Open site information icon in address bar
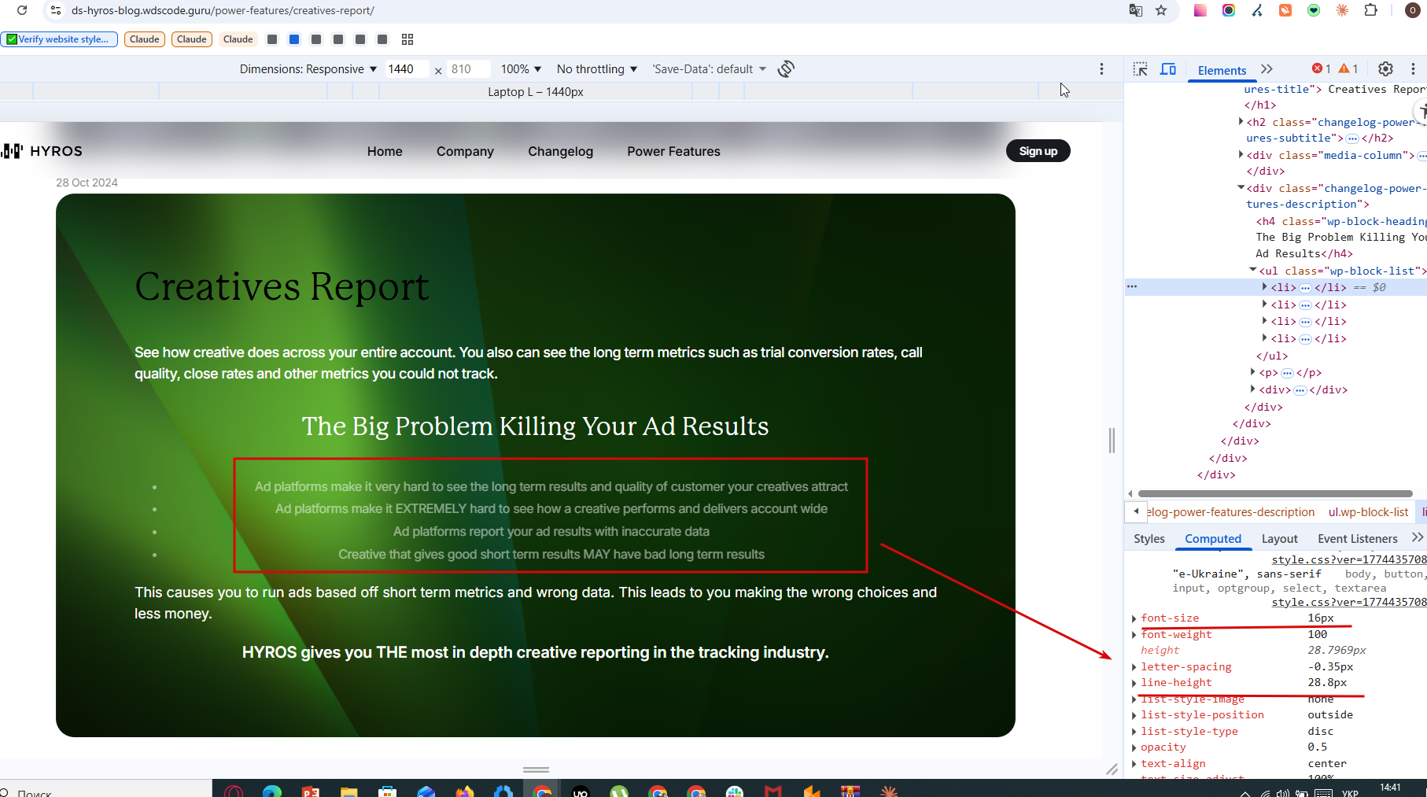 55,10
